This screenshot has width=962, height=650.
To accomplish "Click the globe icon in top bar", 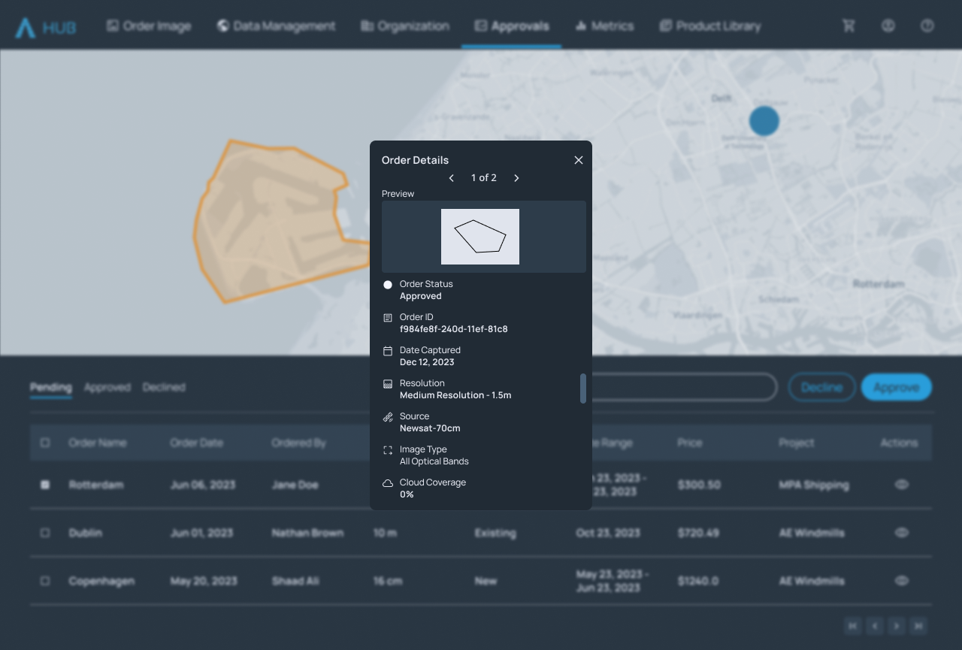I will [888, 26].
